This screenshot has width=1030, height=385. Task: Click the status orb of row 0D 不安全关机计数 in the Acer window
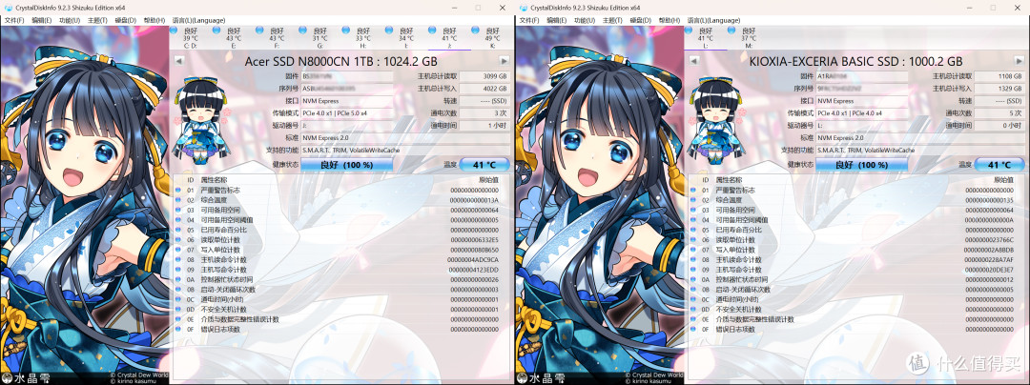point(178,310)
